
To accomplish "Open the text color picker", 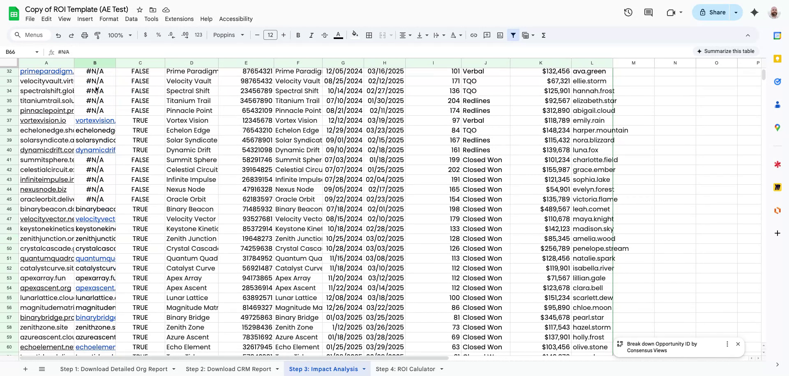I will click(x=338, y=35).
